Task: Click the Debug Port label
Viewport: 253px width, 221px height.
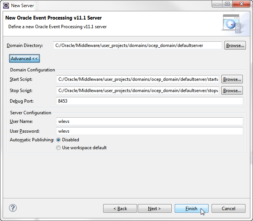Action: (21, 101)
